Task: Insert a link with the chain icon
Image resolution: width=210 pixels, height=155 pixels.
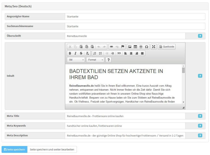Action: [111, 47]
